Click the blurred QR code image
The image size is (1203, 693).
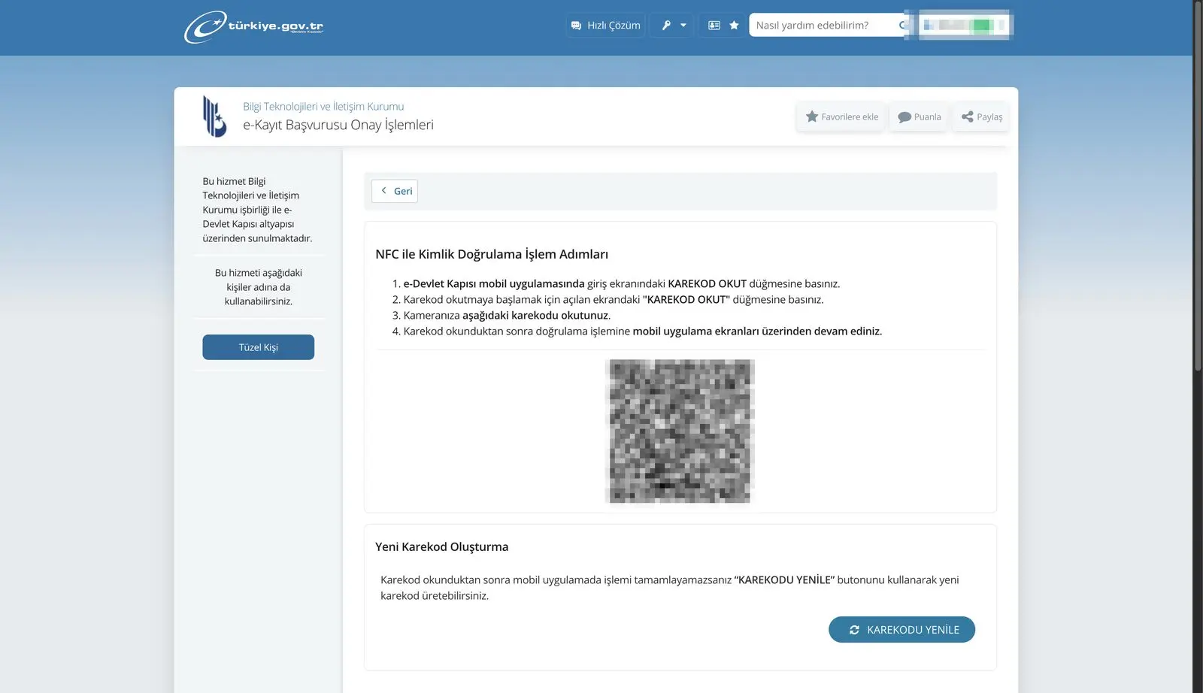tap(680, 431)
